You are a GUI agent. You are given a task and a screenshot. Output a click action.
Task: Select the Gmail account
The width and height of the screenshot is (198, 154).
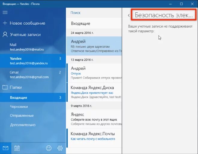33,75
